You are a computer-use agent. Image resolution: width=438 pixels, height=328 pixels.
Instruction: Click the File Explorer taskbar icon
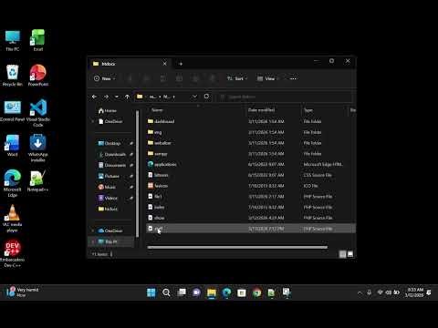(x=212, y=292)
